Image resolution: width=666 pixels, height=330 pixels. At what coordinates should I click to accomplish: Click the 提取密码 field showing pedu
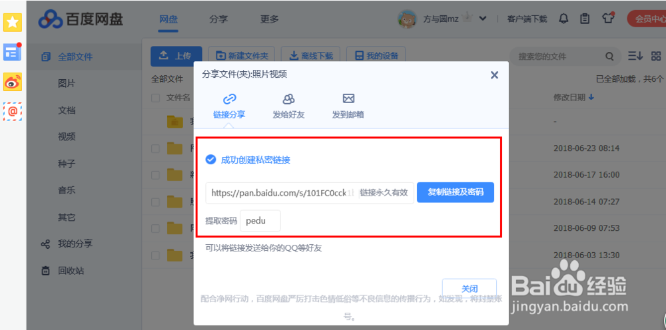(260, 221)
